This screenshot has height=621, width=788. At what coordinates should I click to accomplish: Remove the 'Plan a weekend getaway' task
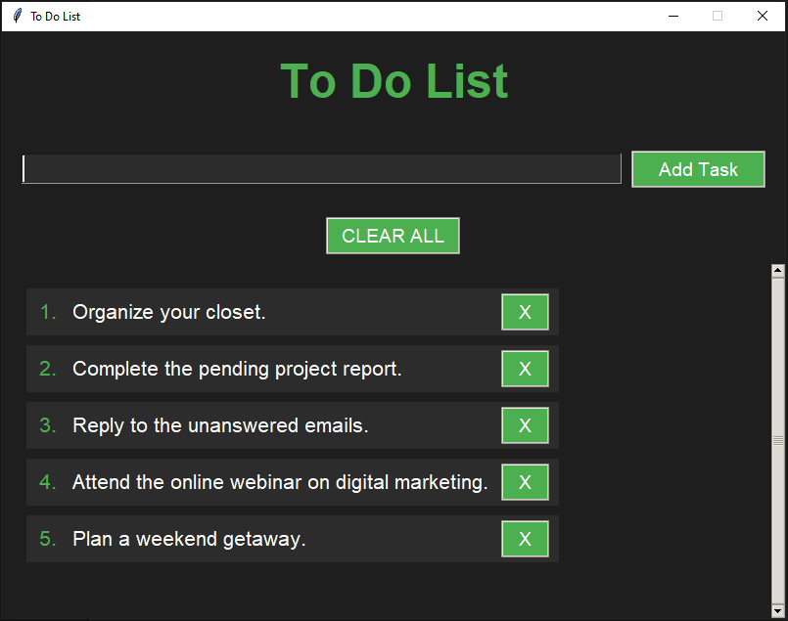(525, 539)
